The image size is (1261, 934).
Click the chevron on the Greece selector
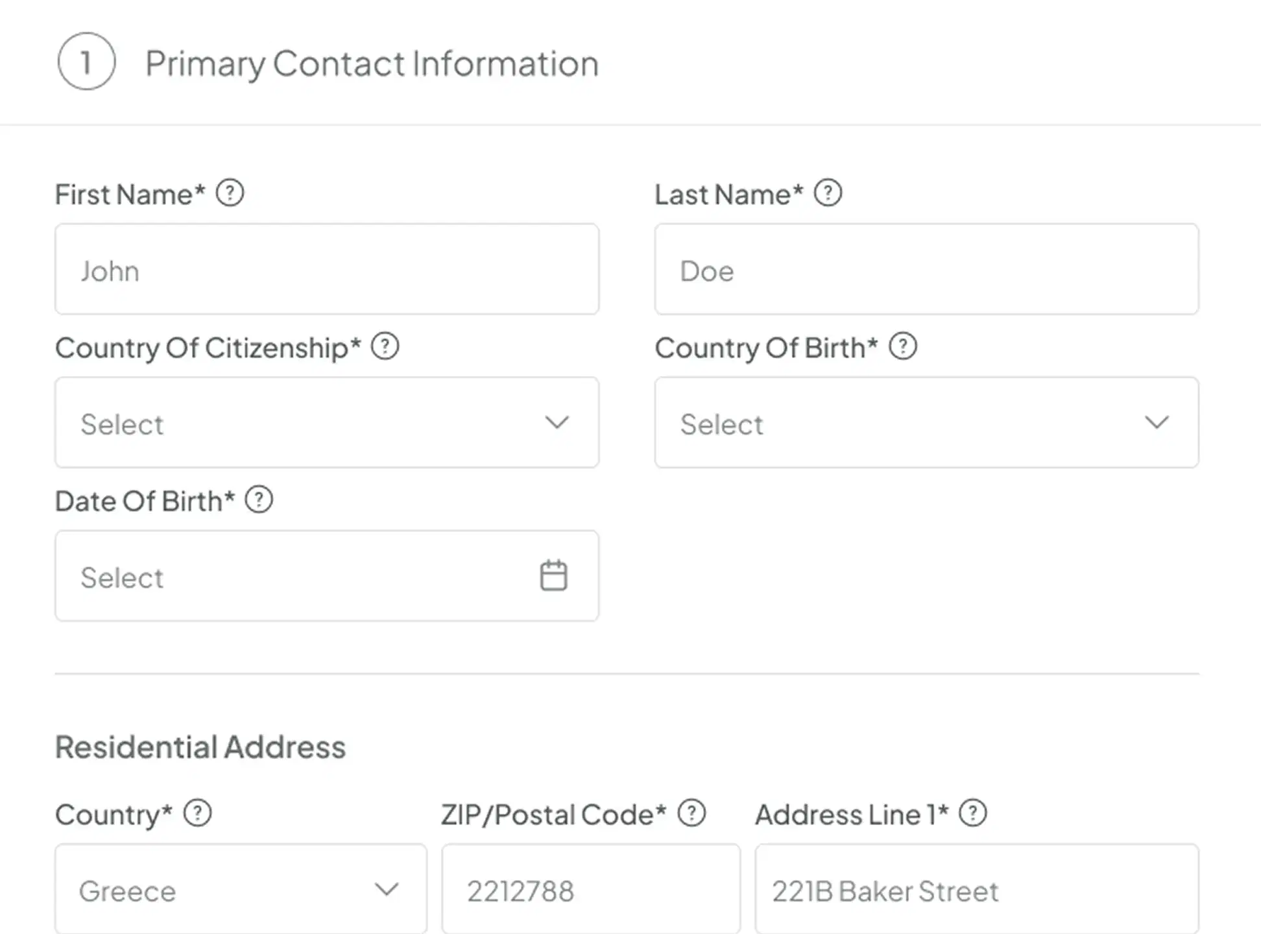coord(386,889)
